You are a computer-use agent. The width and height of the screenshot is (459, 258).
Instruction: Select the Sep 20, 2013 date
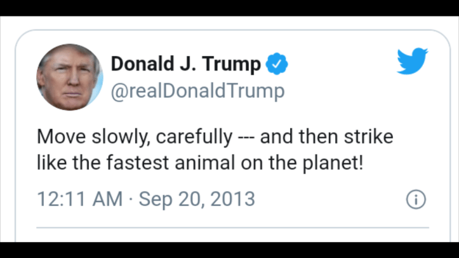click(197, 199)
